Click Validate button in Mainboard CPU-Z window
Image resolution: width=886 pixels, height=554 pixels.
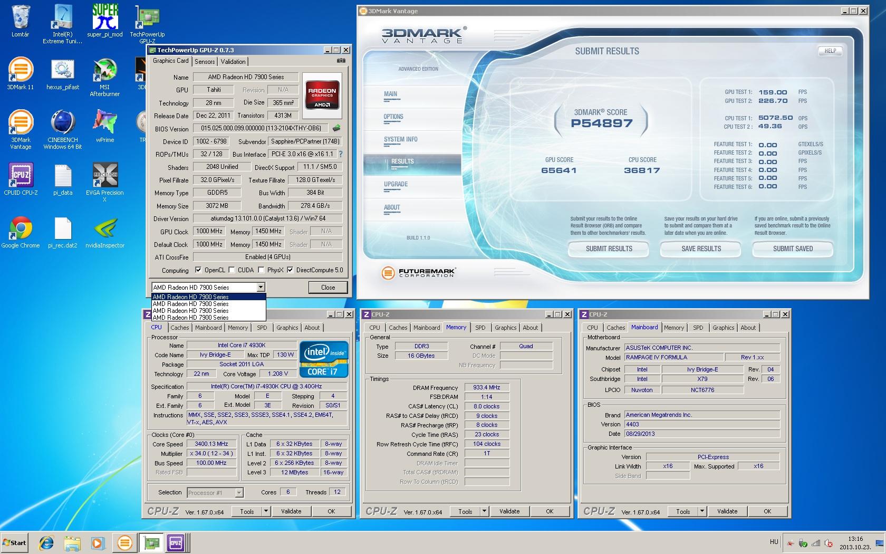(727, 511)
